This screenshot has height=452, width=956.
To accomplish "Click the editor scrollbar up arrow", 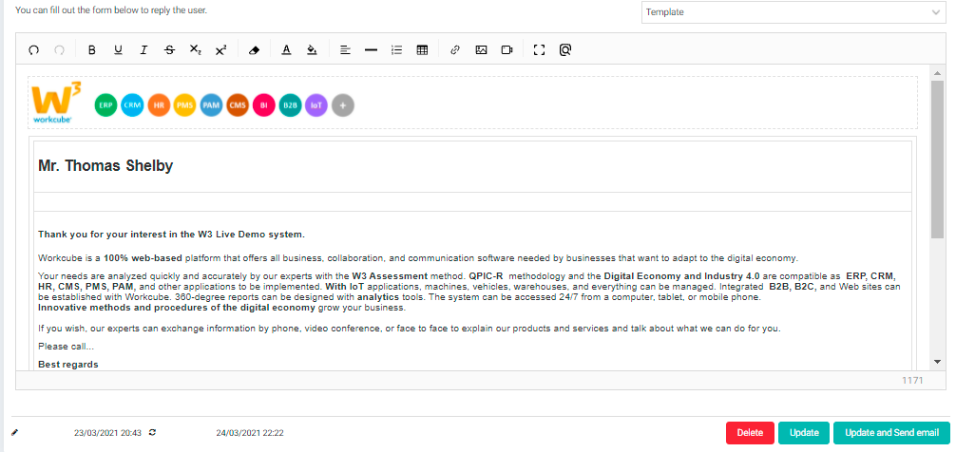I will pyautogui.click(x=937, y=72).
